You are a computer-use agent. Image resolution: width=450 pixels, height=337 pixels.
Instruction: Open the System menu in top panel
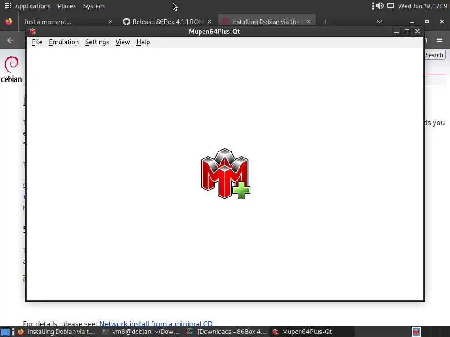coord(94,6)
